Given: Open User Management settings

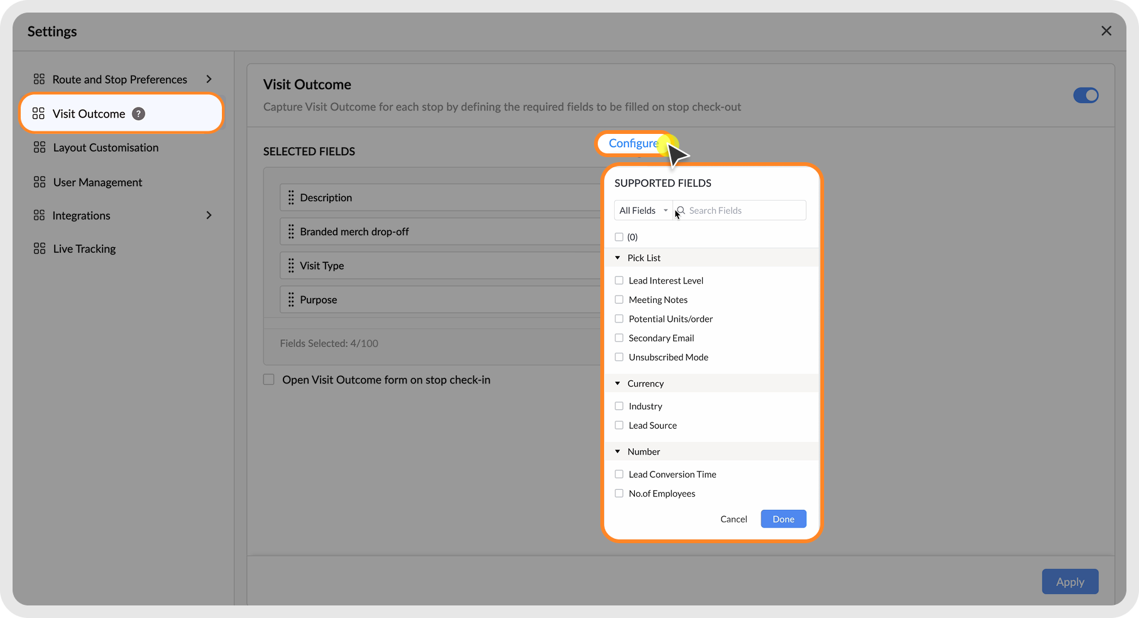Looking at the screenshot, I should (97, 182).
